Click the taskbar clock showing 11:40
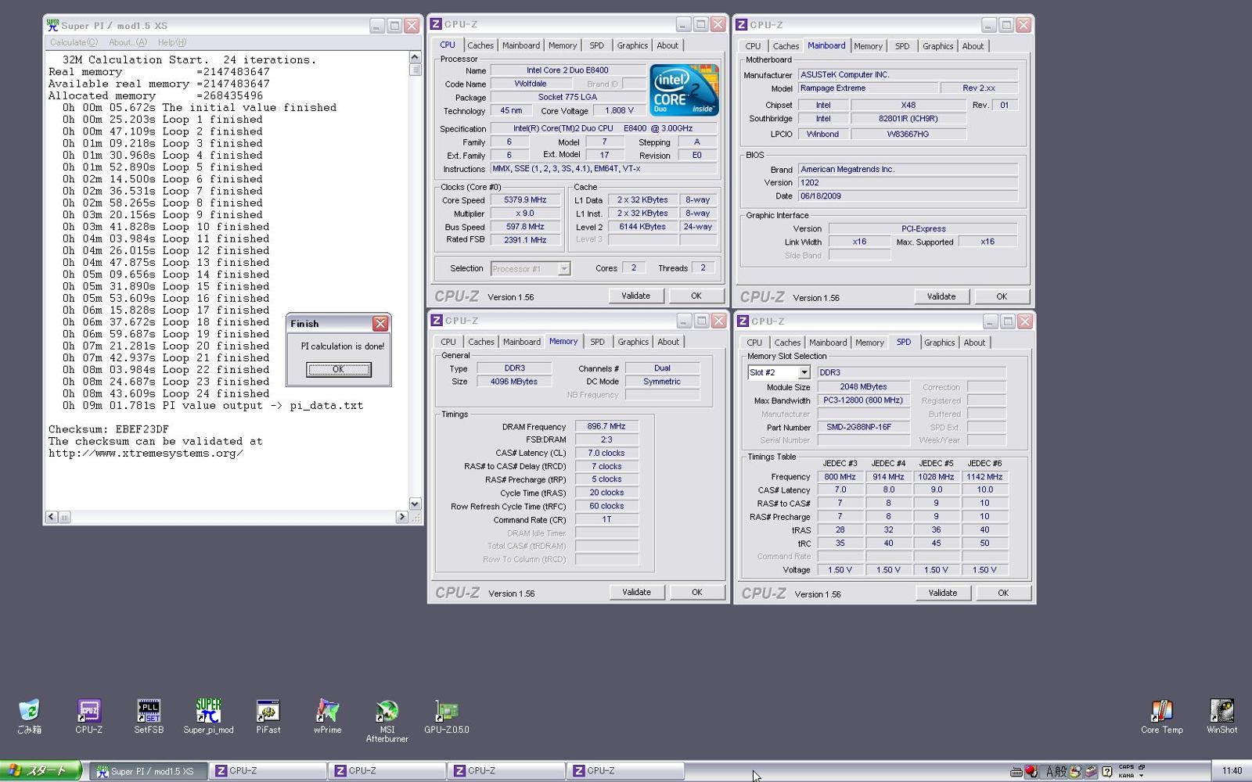This screenshot has width=1252, height=782. coord(1232,771)
